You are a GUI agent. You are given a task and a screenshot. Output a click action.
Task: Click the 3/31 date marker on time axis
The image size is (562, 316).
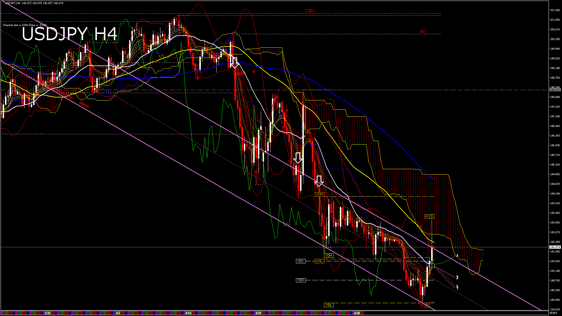[x=48, y=313]
